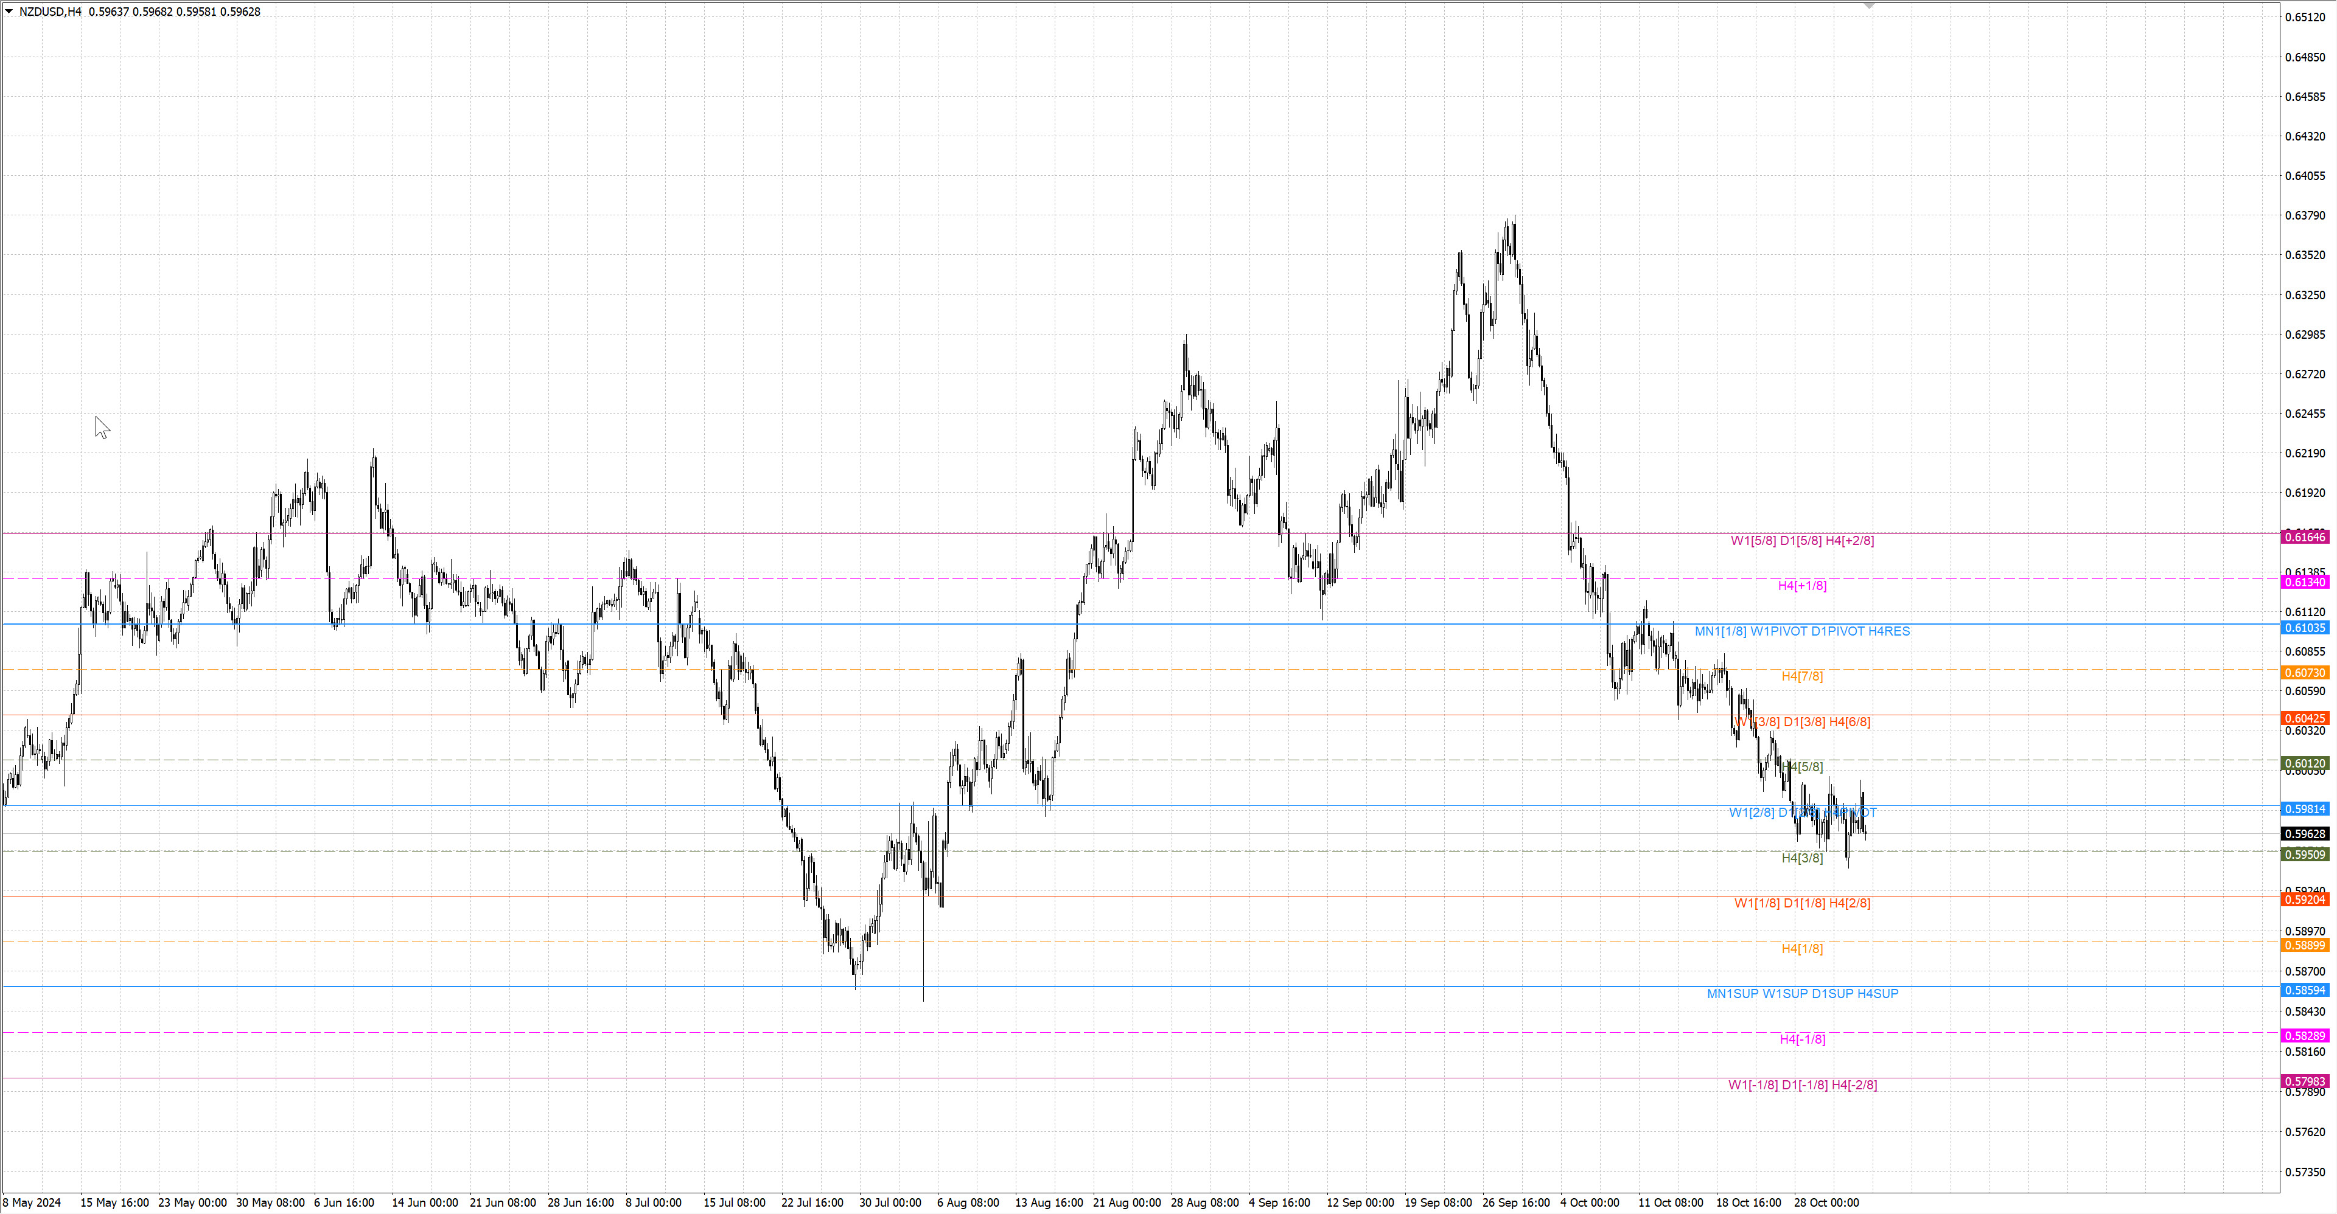The height and width of the screenshot is (1214, 2337).
Task: Click the magenta 0.61340 price tag
Action: [x=2304, y=582]
